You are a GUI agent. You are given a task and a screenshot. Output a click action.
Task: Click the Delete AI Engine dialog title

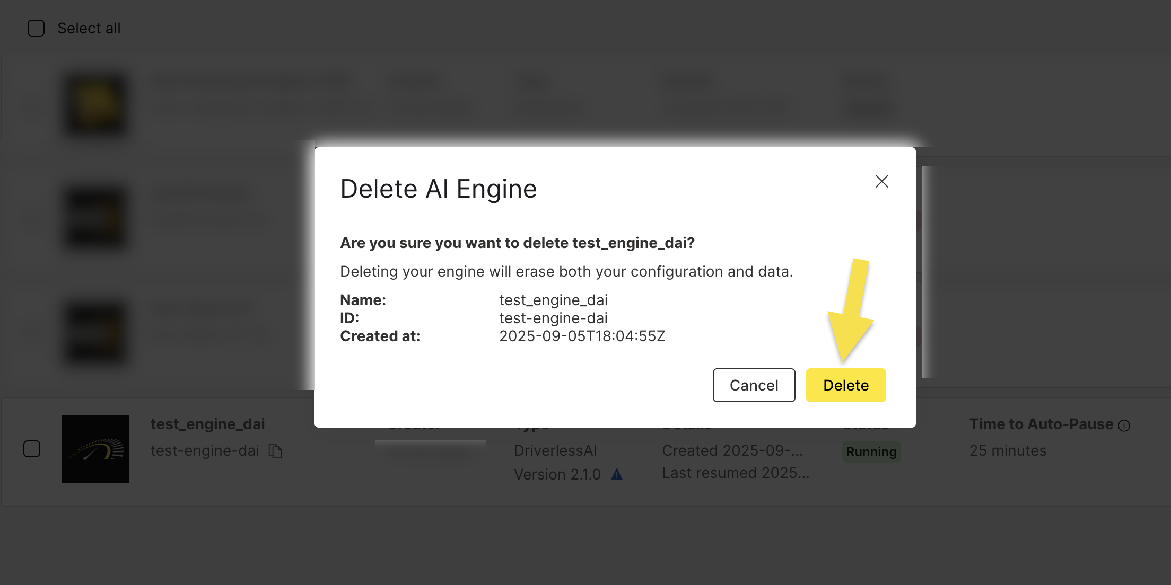(x=439, y=189)
